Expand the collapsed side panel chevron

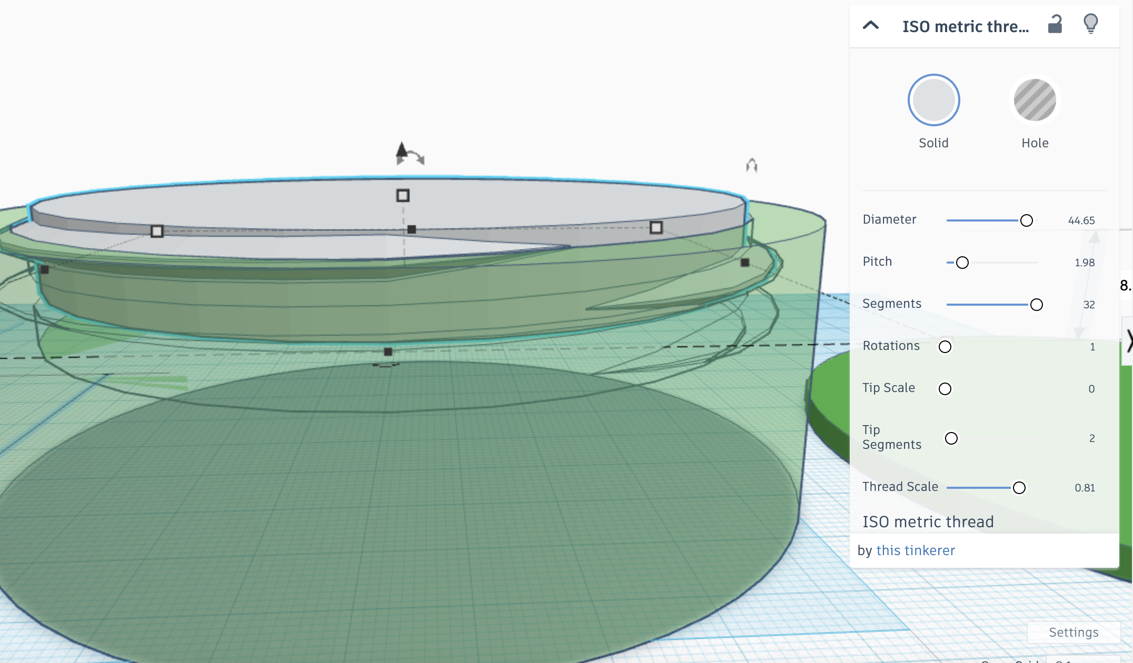click(x=1128, y=340)
